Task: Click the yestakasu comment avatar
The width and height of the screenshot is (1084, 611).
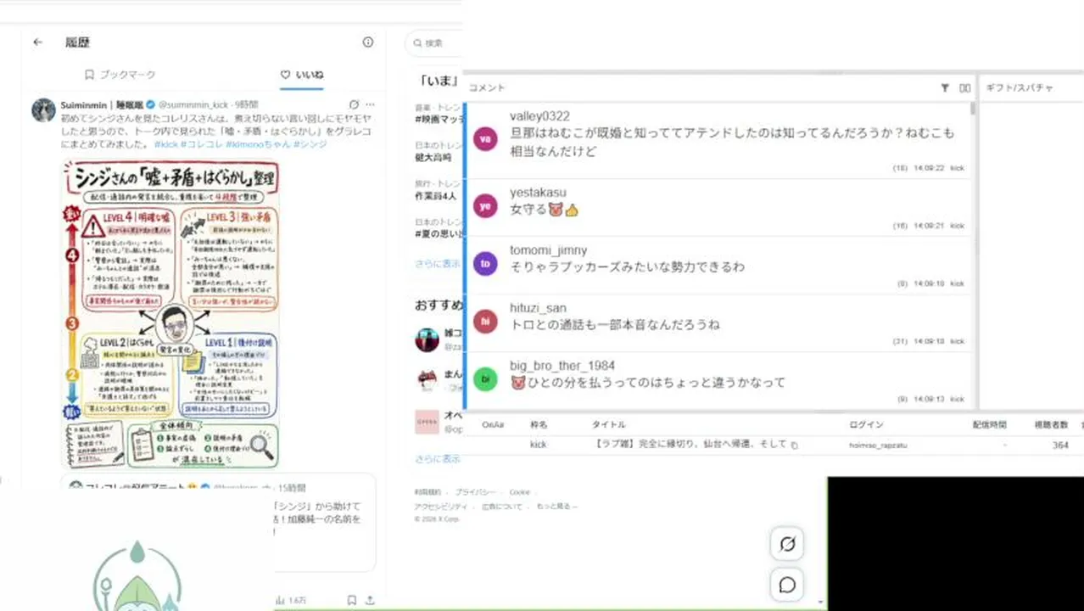Action: 485,206
